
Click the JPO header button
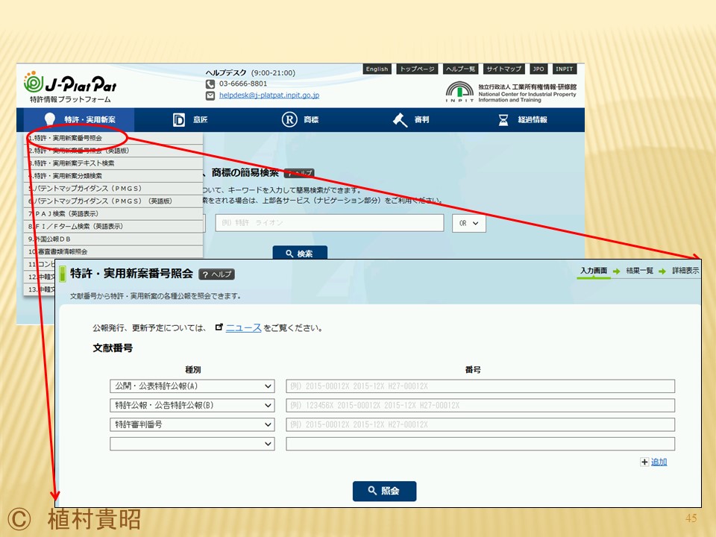click(538, 69)
